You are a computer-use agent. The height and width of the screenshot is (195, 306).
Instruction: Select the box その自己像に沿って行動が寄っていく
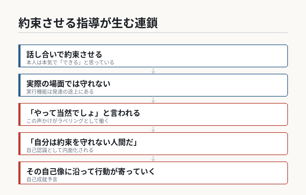(x=153, y=173)
